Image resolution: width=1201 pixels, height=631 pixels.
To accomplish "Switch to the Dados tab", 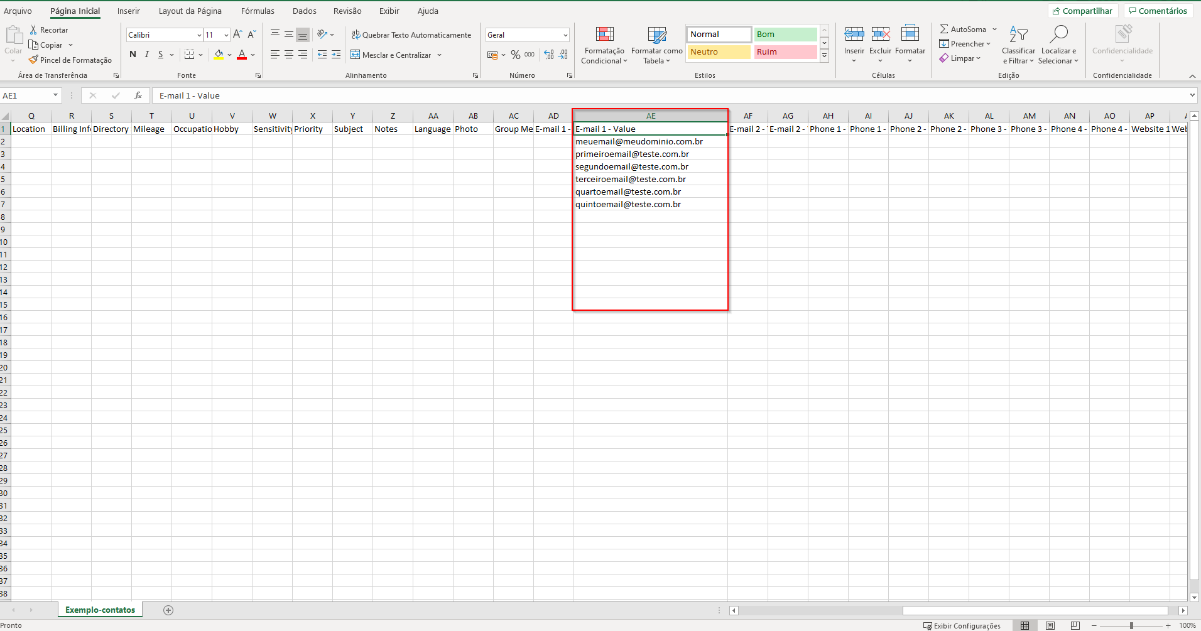I will click(305, 11).
